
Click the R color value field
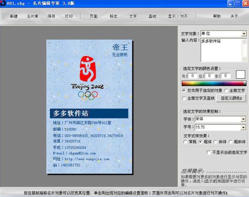pos(192,76)
